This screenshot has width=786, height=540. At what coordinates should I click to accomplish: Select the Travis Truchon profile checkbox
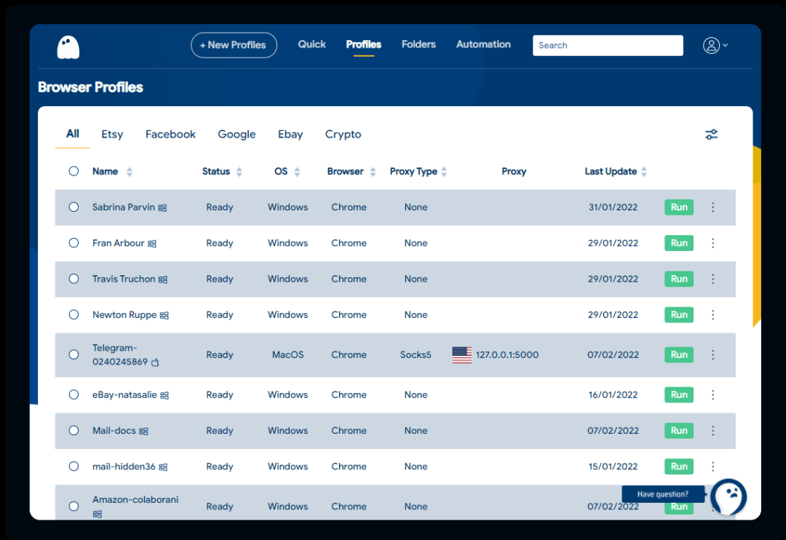point(74,279)
